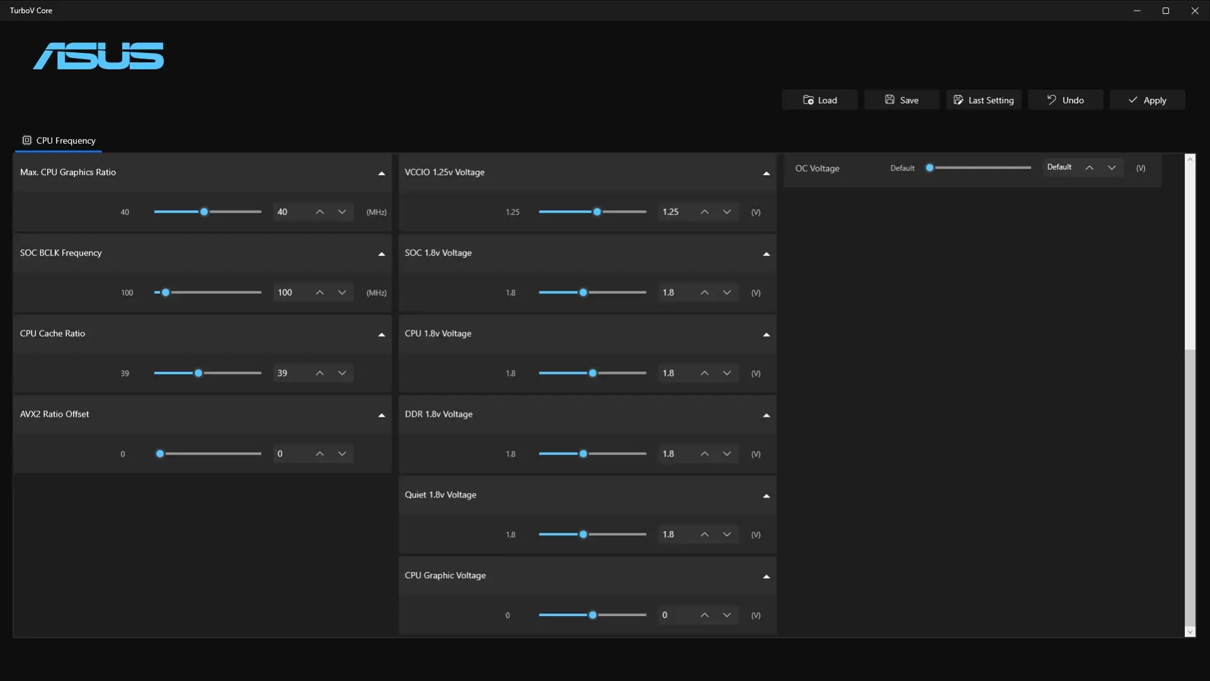1210x681 pixels.
Task: Collapse the CPU Graphic Voltage section
Action: (766, 576)
